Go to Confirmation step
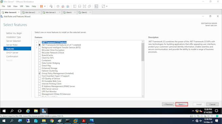The width and height of the screenshot is (222, 124). (x=12, y=56)
